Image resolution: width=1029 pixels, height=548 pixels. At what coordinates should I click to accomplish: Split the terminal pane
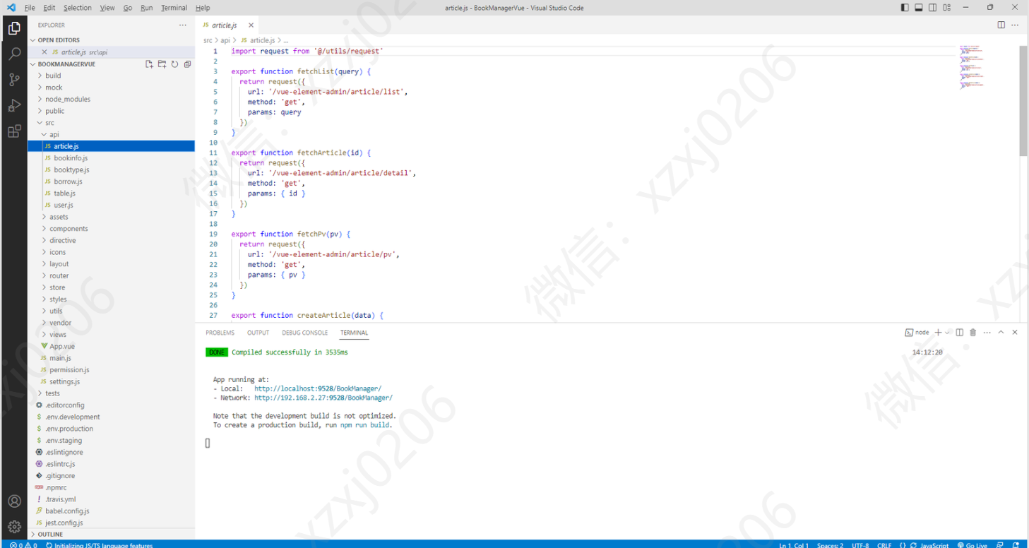959,332
